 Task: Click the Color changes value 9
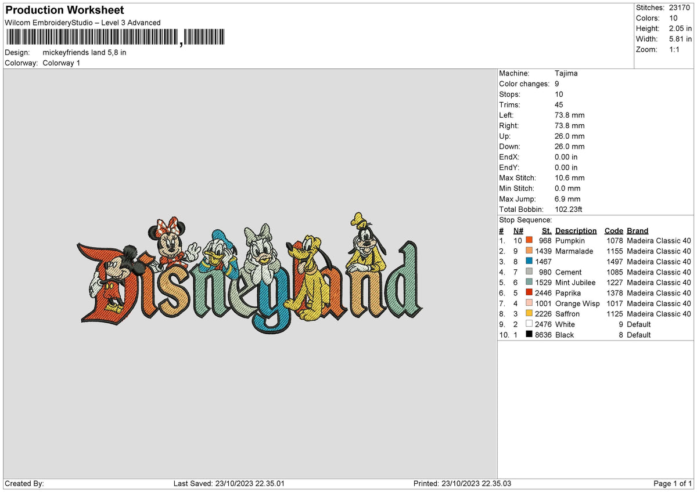pyautogui.click(x=557, y=84)
